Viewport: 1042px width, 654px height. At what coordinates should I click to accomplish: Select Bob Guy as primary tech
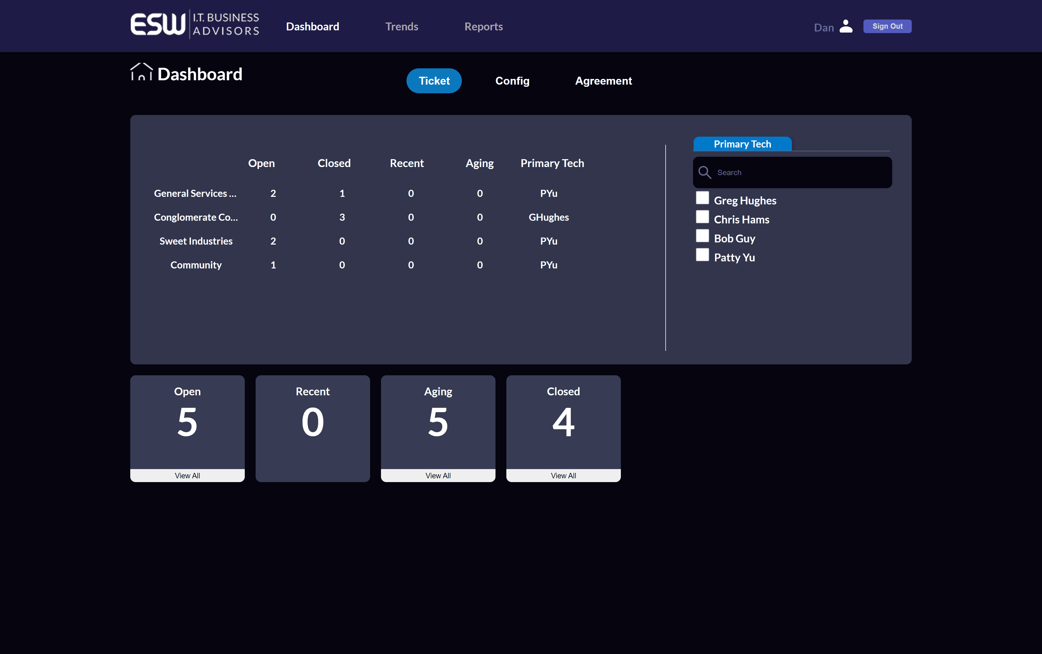point(702,236)
